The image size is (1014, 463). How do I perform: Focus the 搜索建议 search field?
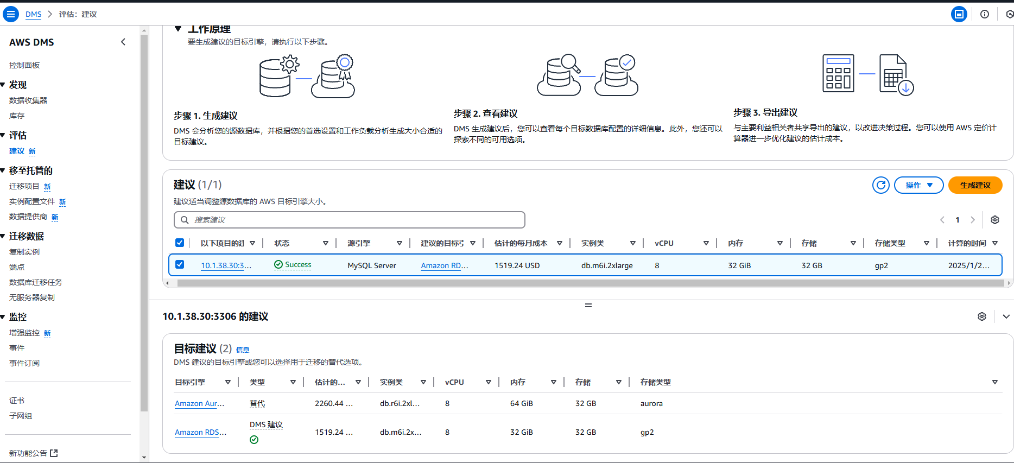tap(350, 220)
